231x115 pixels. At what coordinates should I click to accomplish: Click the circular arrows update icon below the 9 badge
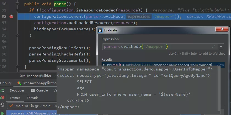(x=2, y=105)
